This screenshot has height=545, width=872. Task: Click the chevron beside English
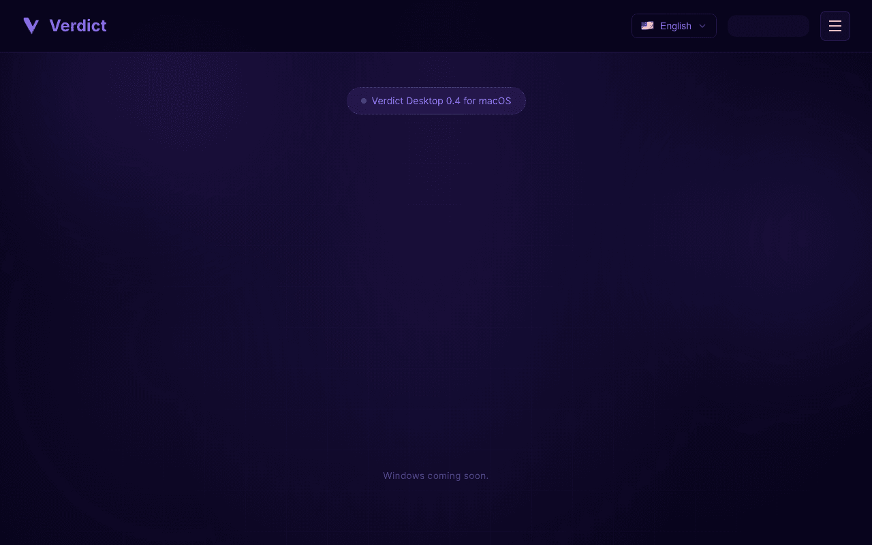coord(702,26)
